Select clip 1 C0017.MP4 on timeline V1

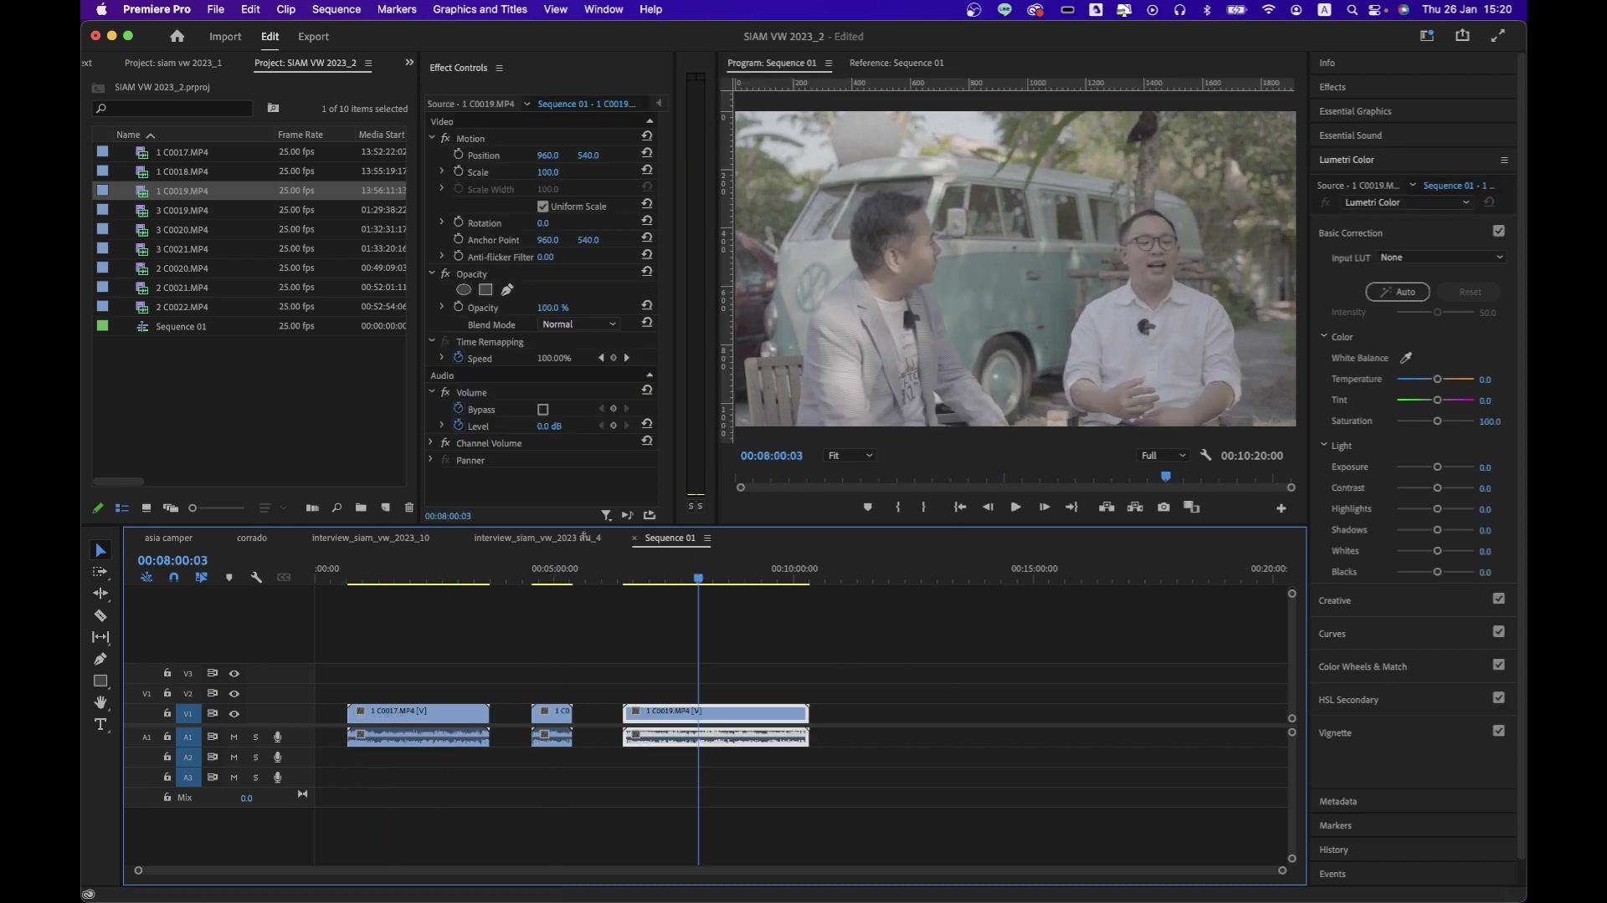(418, 713)
